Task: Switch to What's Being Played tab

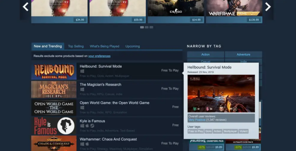Action: (104, 46)
